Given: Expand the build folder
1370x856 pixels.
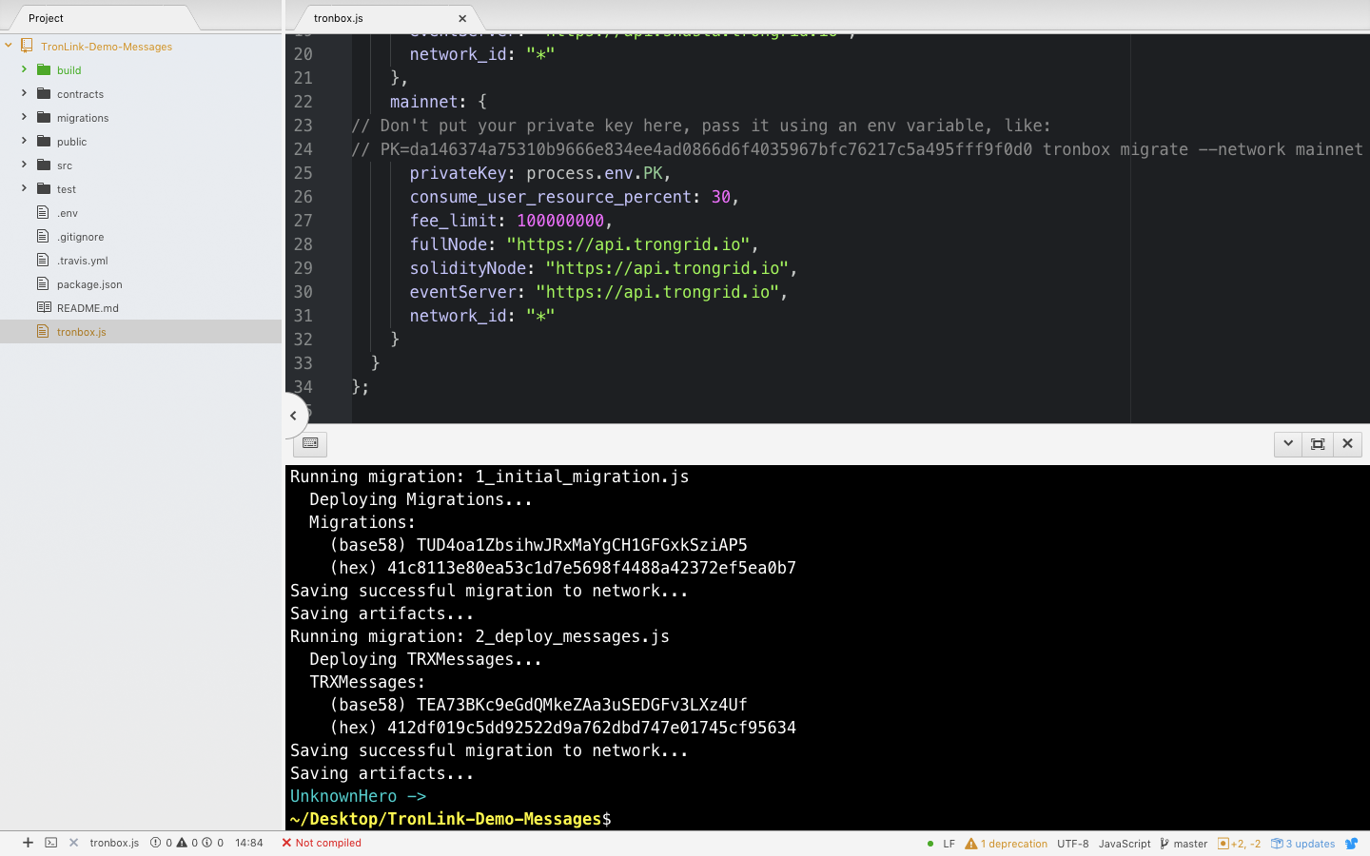Looking at the screenshot, I should click(24, 69).
